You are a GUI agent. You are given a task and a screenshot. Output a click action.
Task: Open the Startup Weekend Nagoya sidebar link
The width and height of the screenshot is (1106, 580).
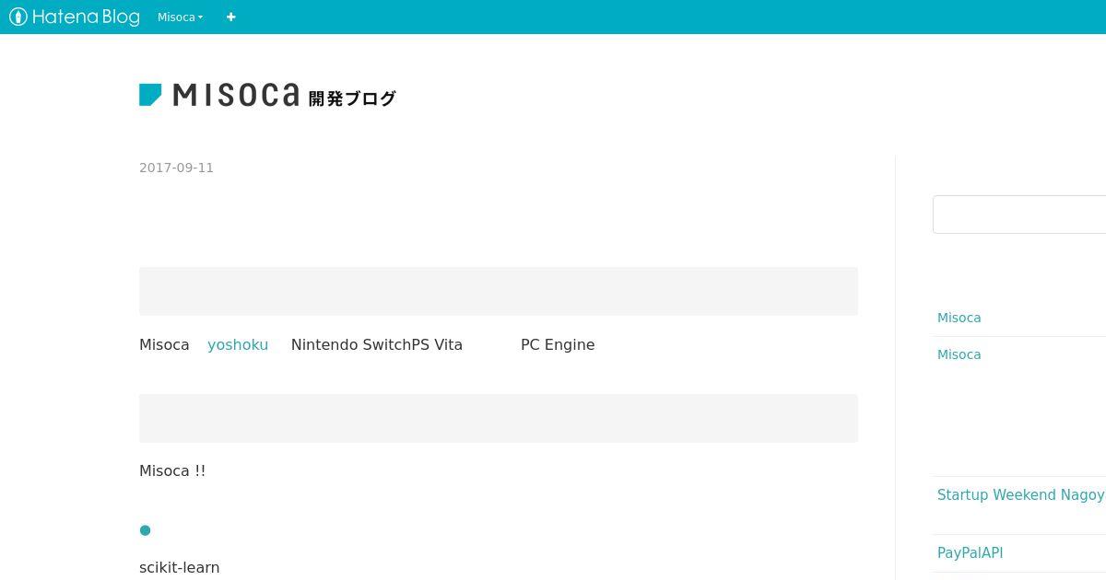coord(1021,495)
